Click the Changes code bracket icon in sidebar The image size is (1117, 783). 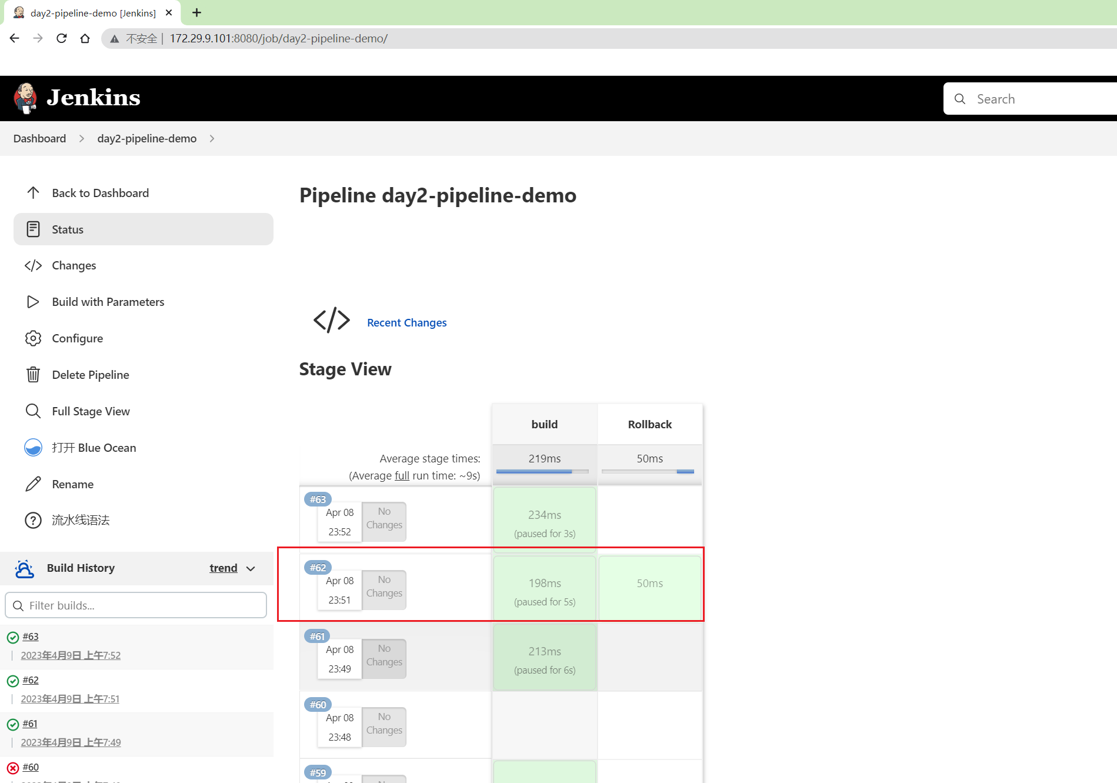(33, 265)
